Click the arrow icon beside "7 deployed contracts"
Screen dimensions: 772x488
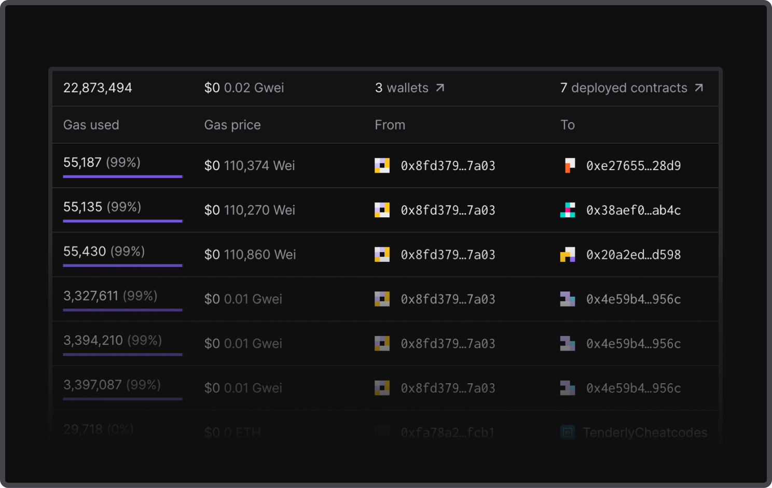click(x=699, y=88)
